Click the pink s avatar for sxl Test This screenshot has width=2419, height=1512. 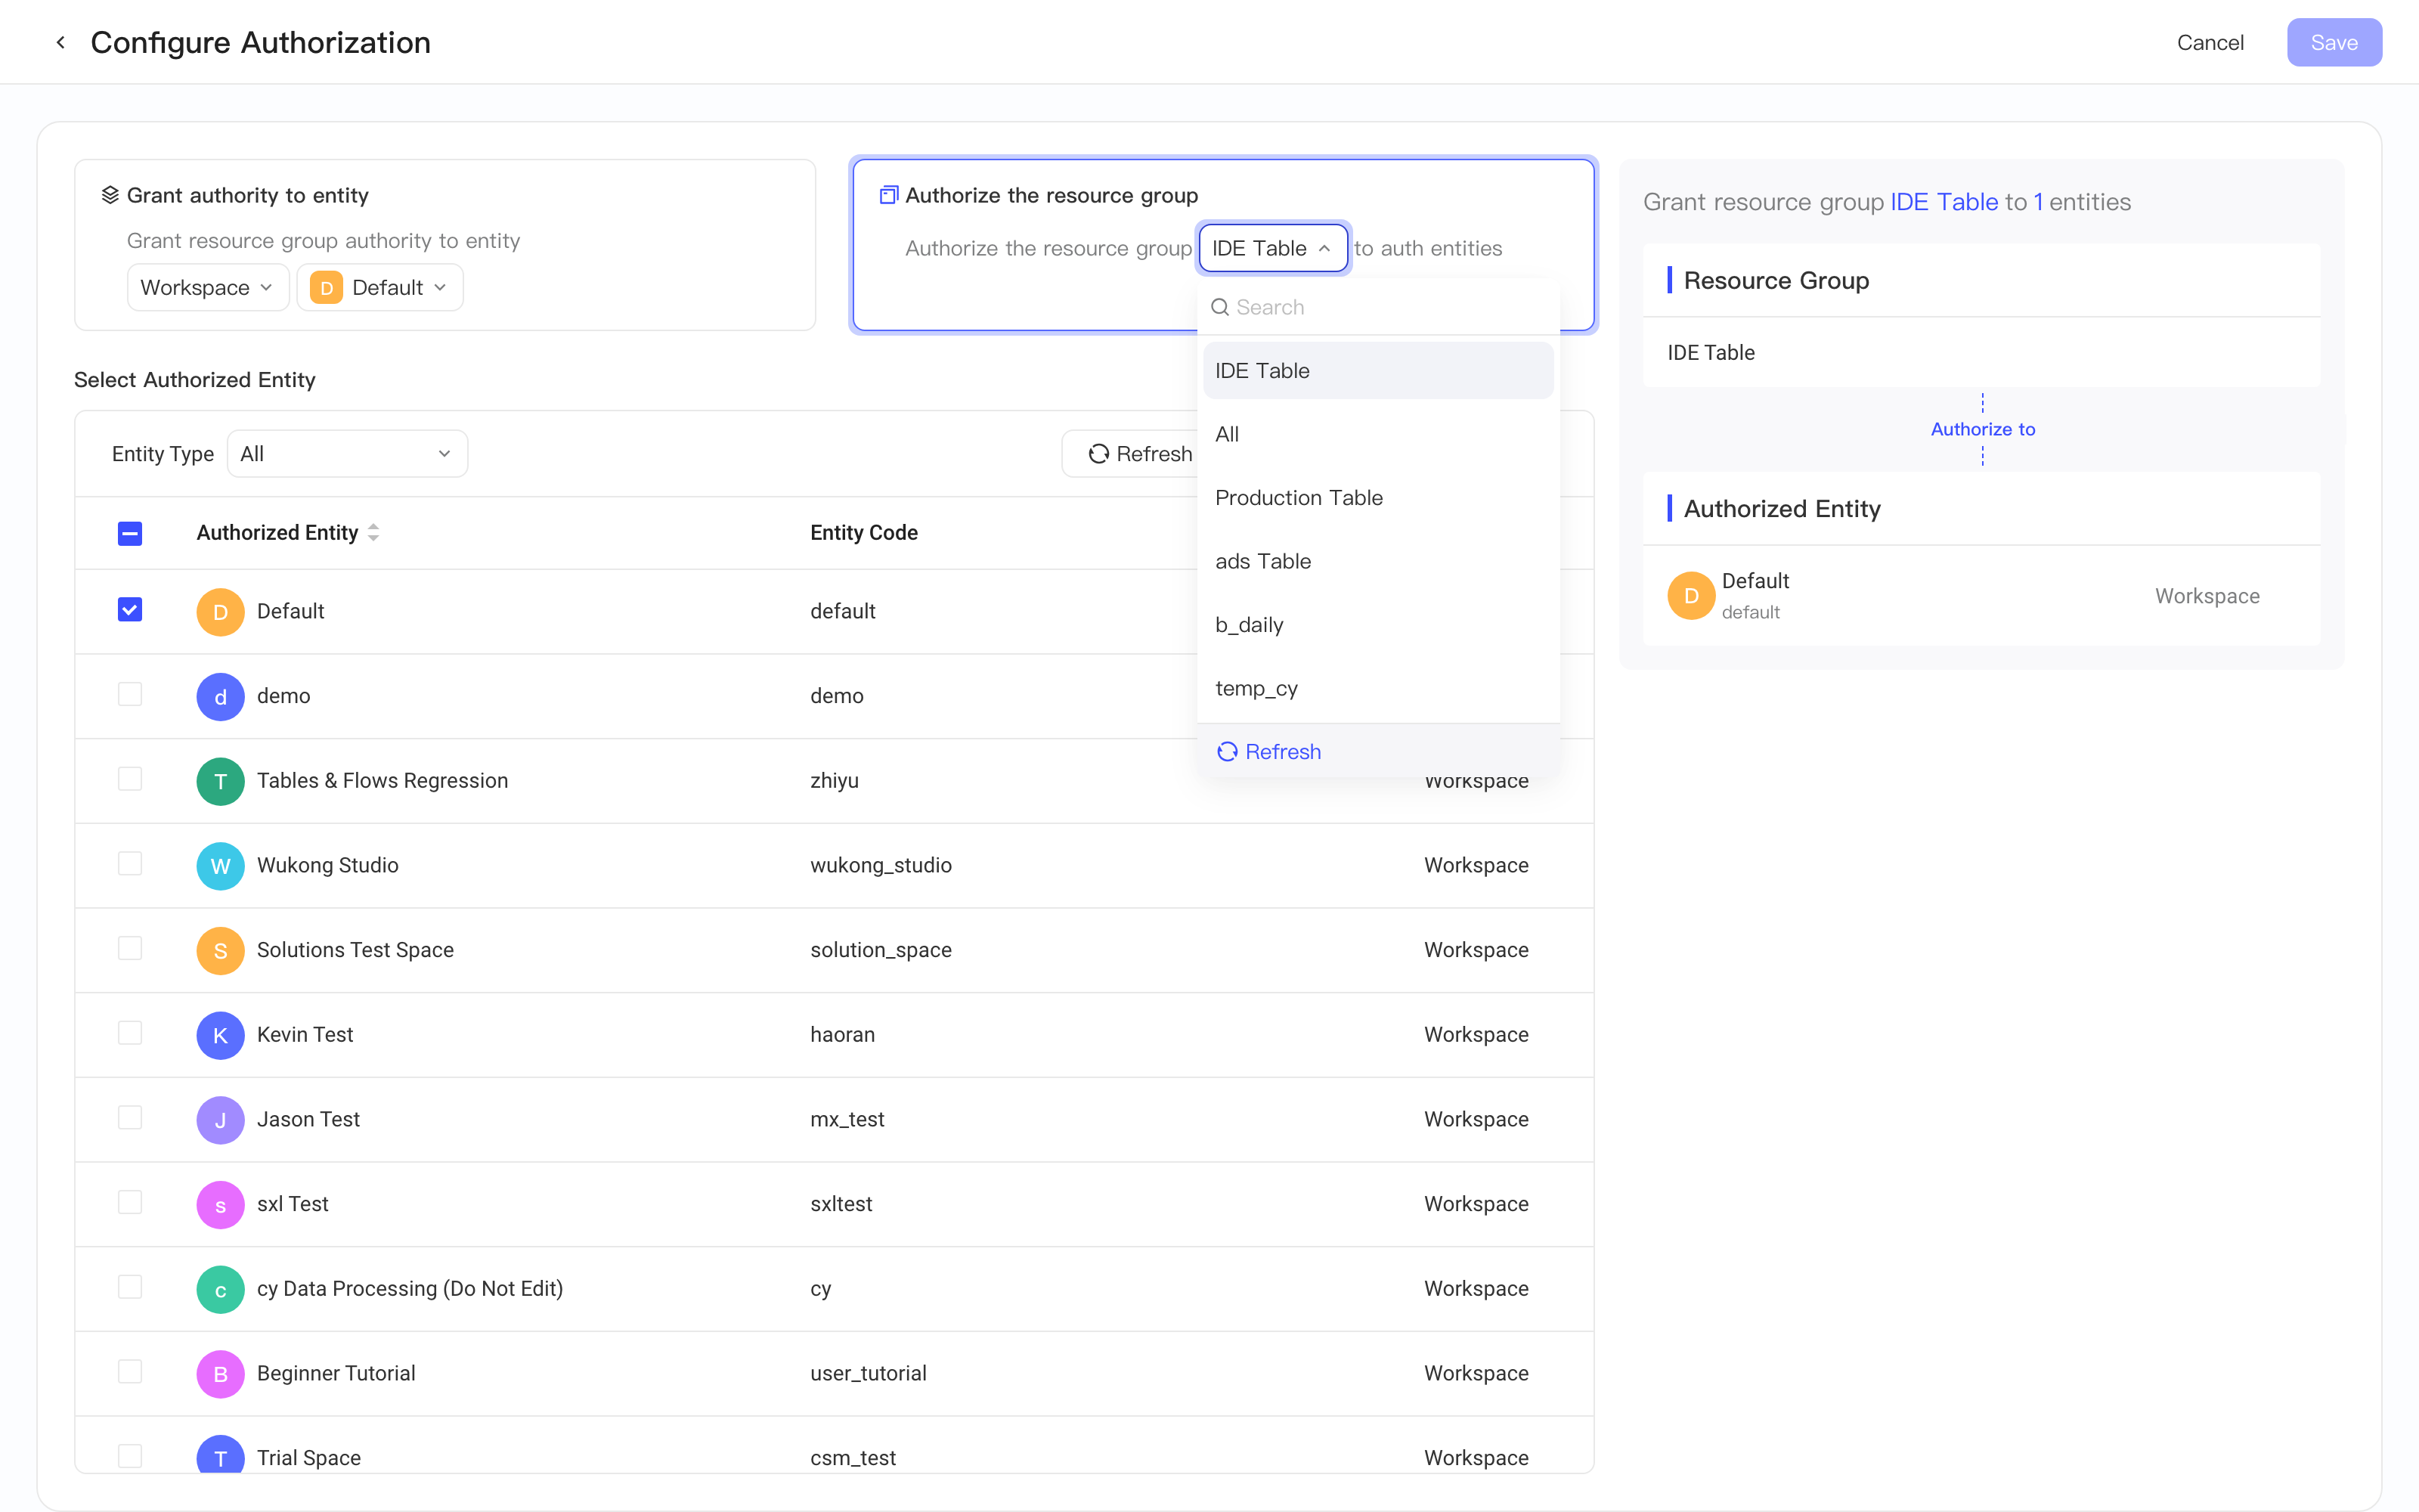(x=220, y=1205)
